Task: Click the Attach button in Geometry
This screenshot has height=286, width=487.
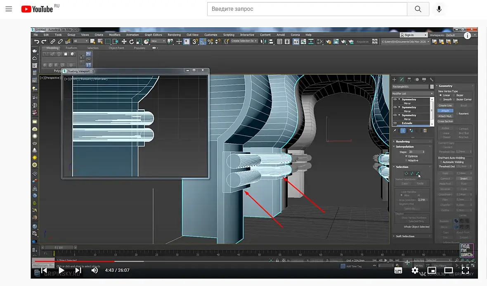Action: point(445,111)
